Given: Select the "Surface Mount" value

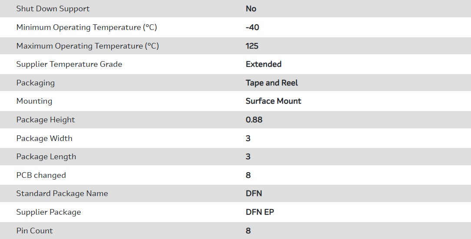Looking at the screenshot, I should tap(273, 101).
